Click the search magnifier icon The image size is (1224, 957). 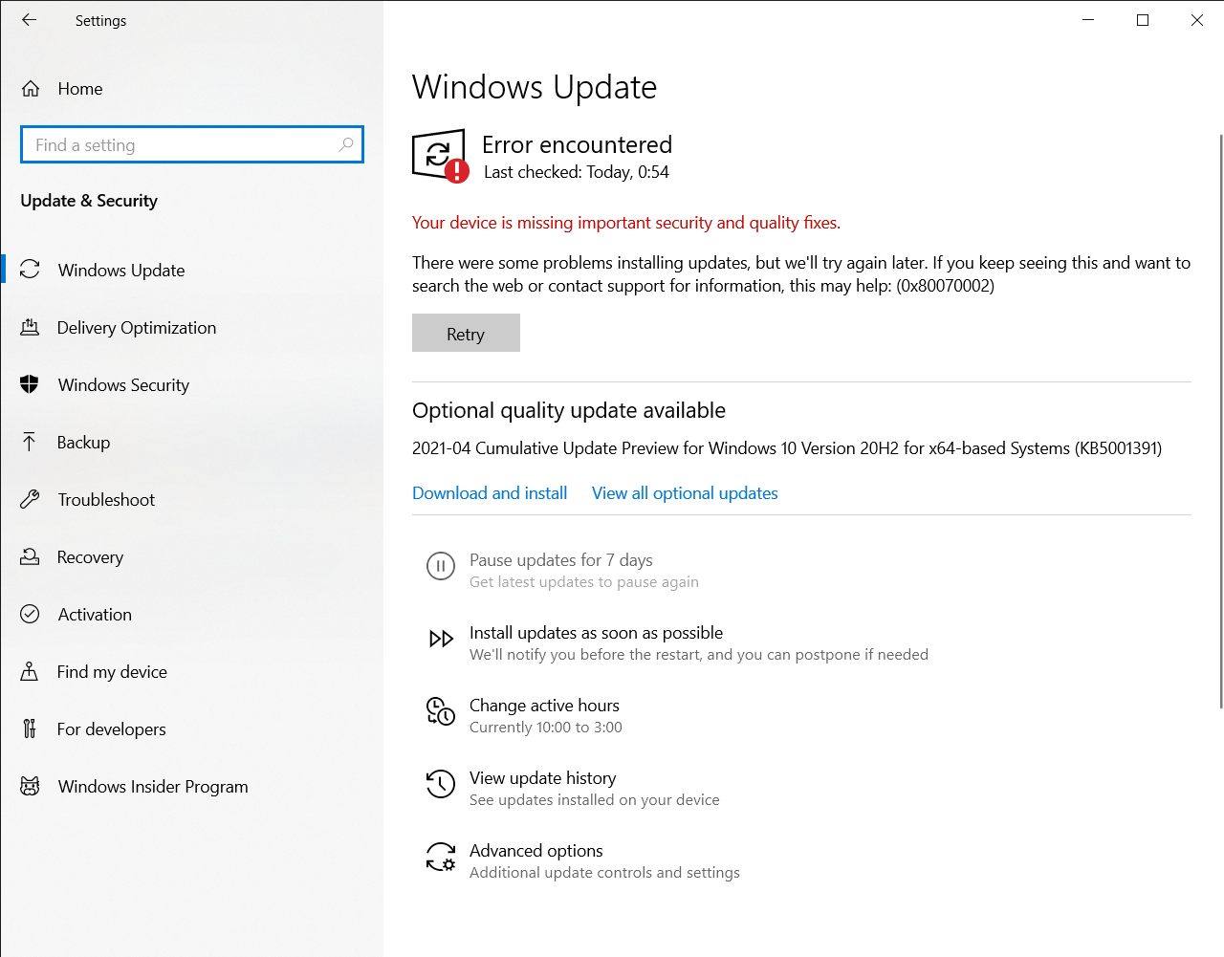(346, 144)
